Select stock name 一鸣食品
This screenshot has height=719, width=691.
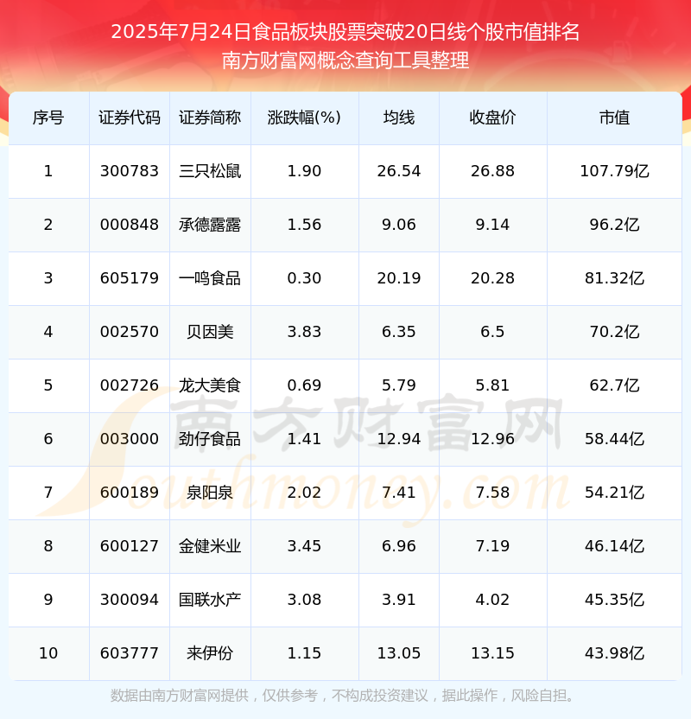click(x=210, y=278)
